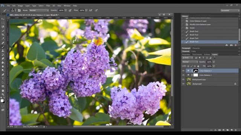Switch to the Actions tab
This screenshot has width=241, height=135.
(207, 54)
